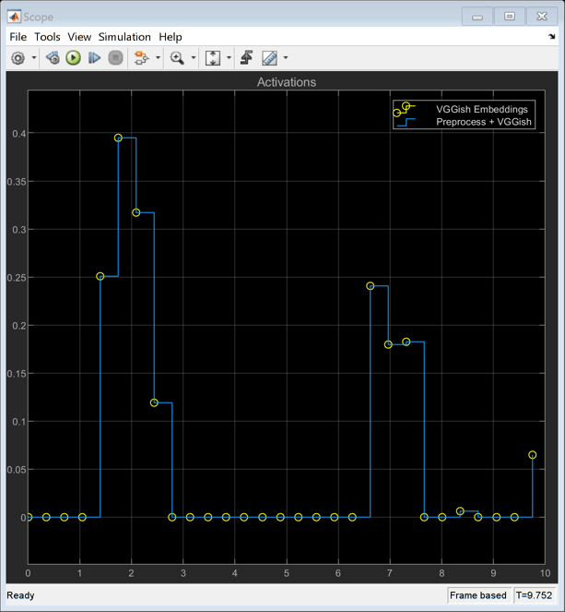Open the File menu
This screenshot has height=612, width=565.
(18, 37)
